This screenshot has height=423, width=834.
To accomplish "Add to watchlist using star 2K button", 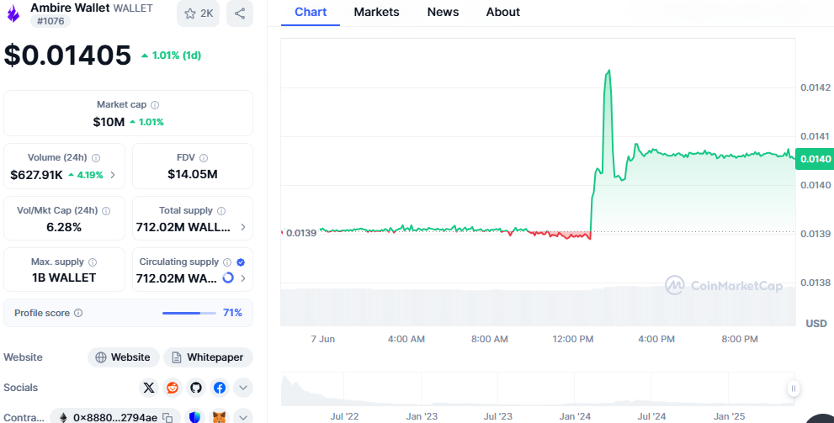I will pos(198,13).
